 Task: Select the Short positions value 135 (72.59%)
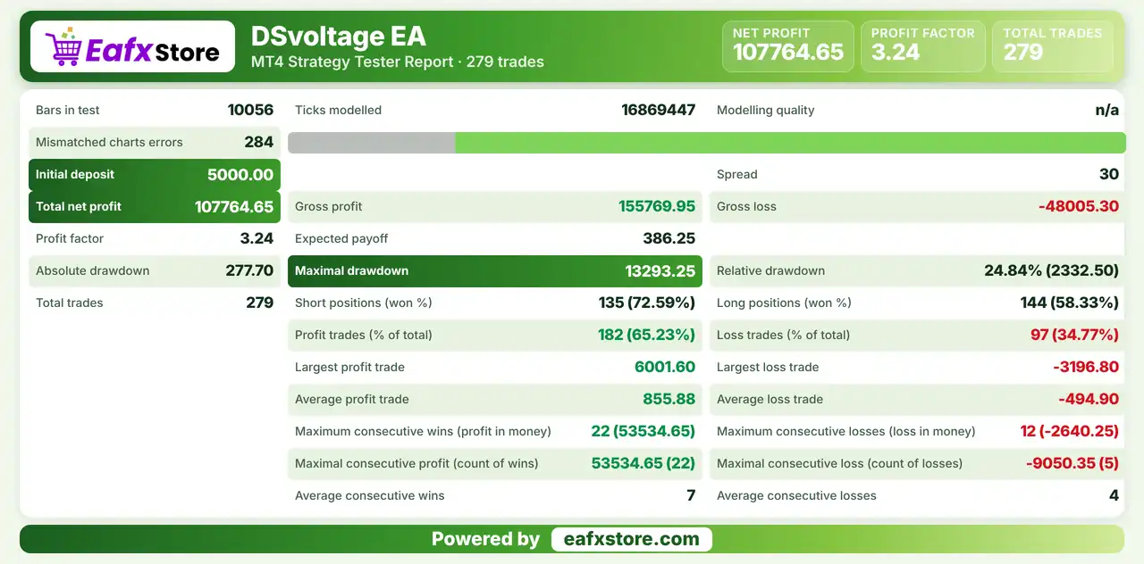click(647, 303)
